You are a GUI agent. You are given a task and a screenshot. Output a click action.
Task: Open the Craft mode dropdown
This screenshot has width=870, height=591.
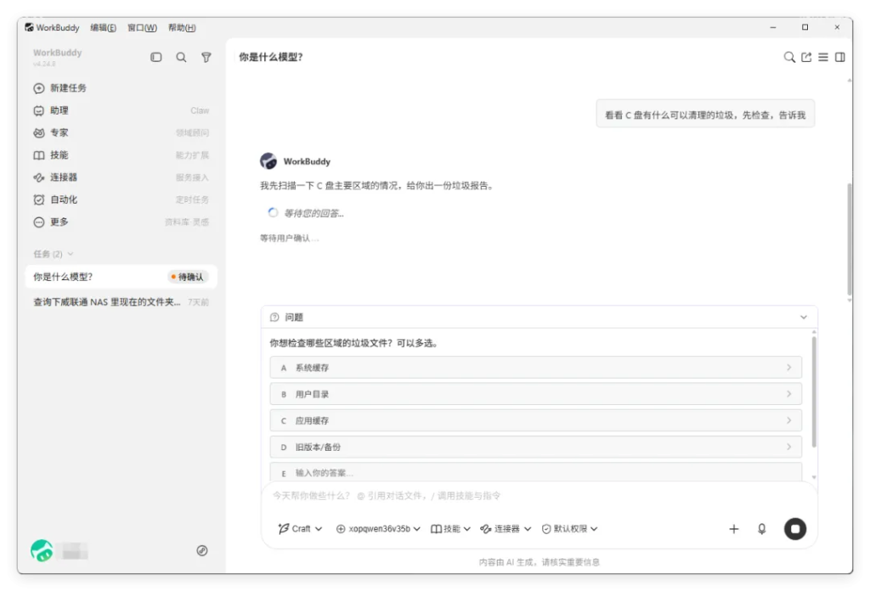tap(300, 529)
